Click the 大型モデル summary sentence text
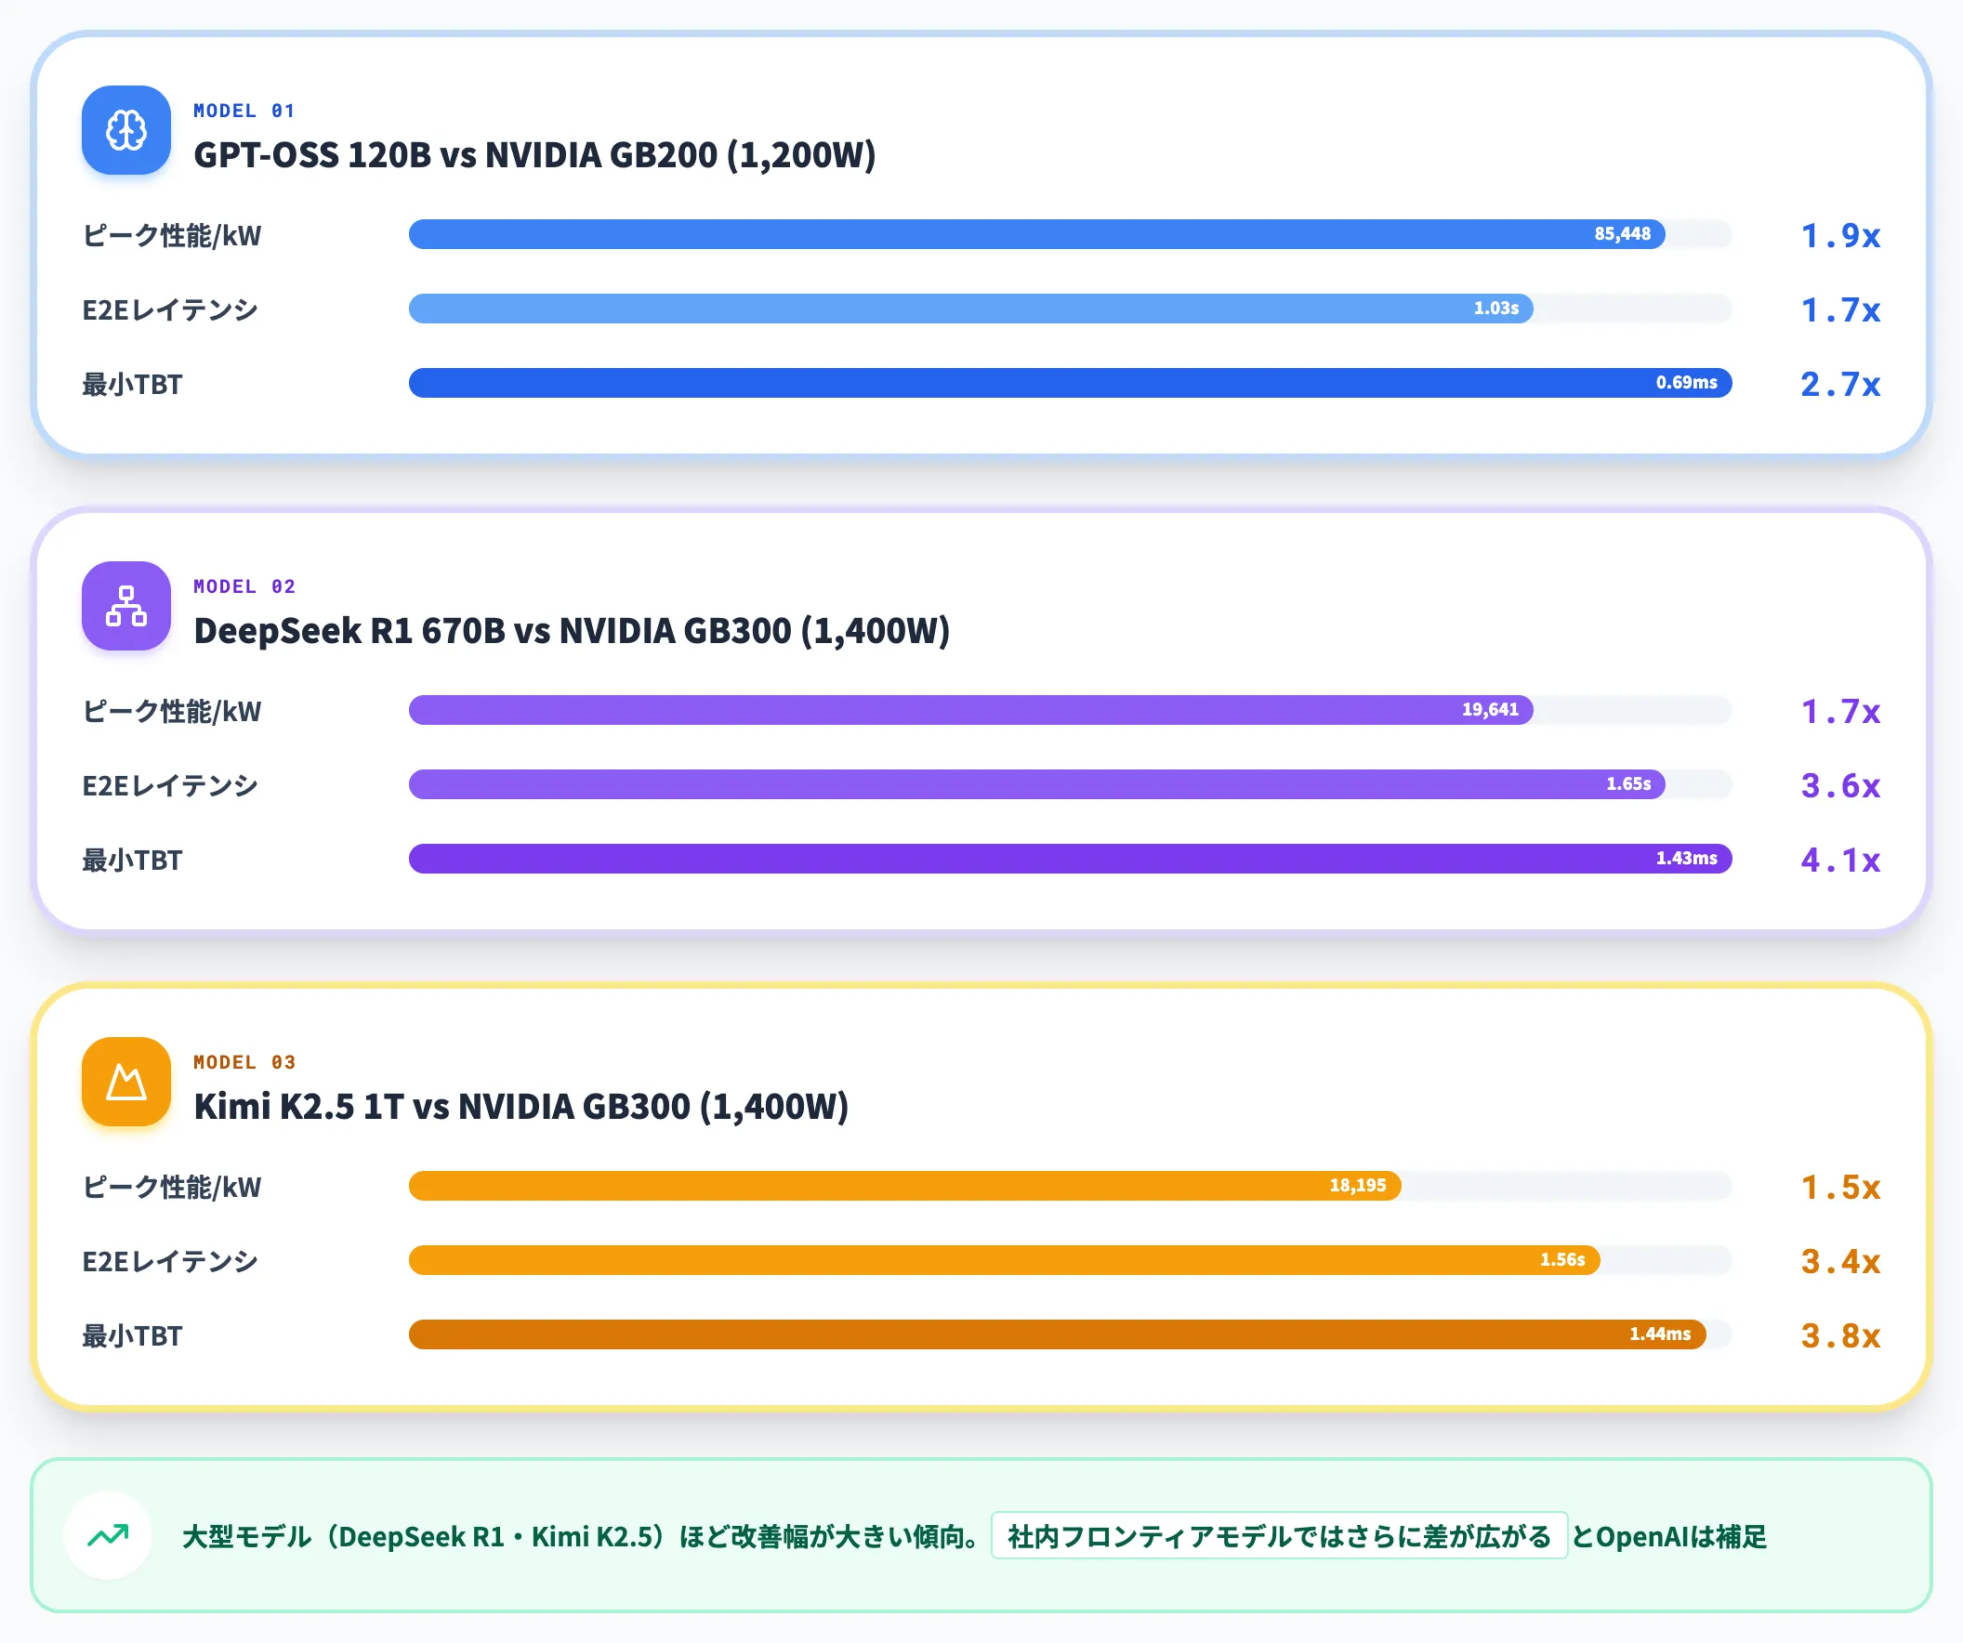Screen dimensions: 1963x1643 coord(581,1536)
